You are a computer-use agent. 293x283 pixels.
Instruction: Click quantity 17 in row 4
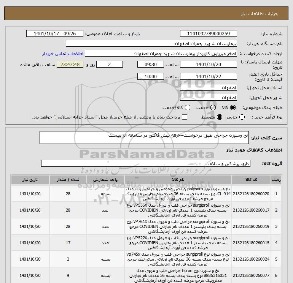pos(68,243)
